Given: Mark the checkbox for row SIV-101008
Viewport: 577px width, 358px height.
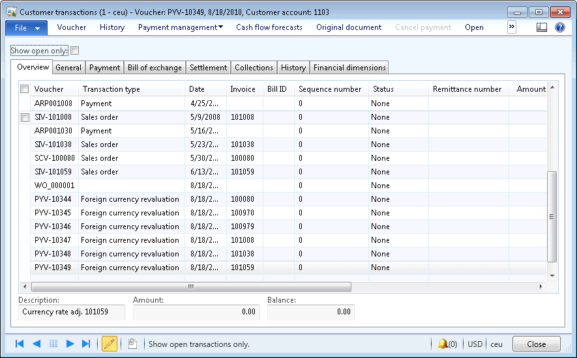Looking at the screenshot, I should (x=25, y=117).
